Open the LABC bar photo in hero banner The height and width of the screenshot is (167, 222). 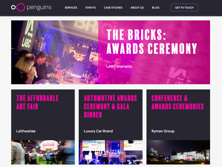(55, 52)
